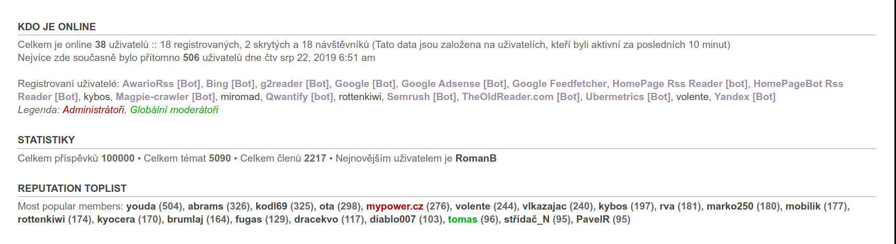Open the Administrátoři legend group link
The height and width of the screenshot is (244, 896).
tap(93, 110)
